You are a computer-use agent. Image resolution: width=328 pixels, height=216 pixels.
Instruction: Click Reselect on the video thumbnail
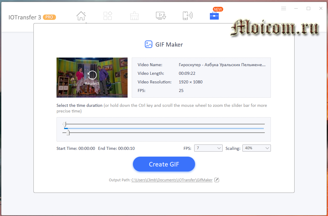(x=92, y=78)
